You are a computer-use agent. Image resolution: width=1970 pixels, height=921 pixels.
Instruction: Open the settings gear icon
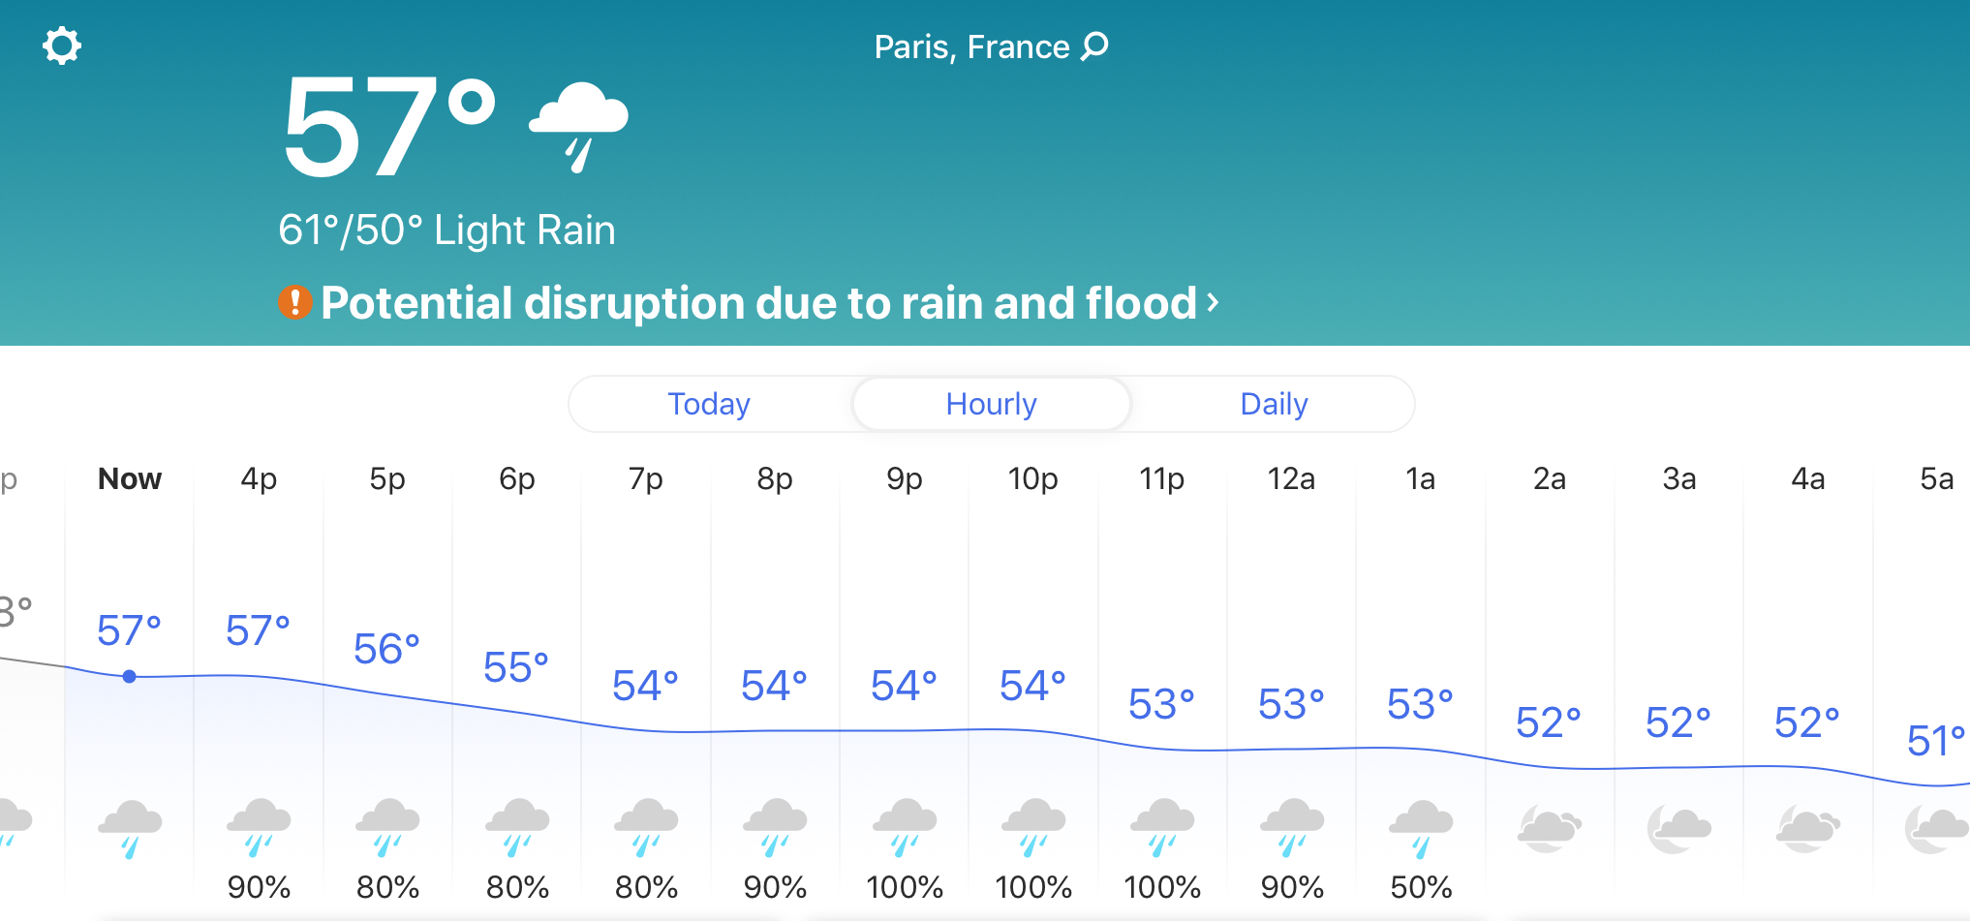click(62, 46)
